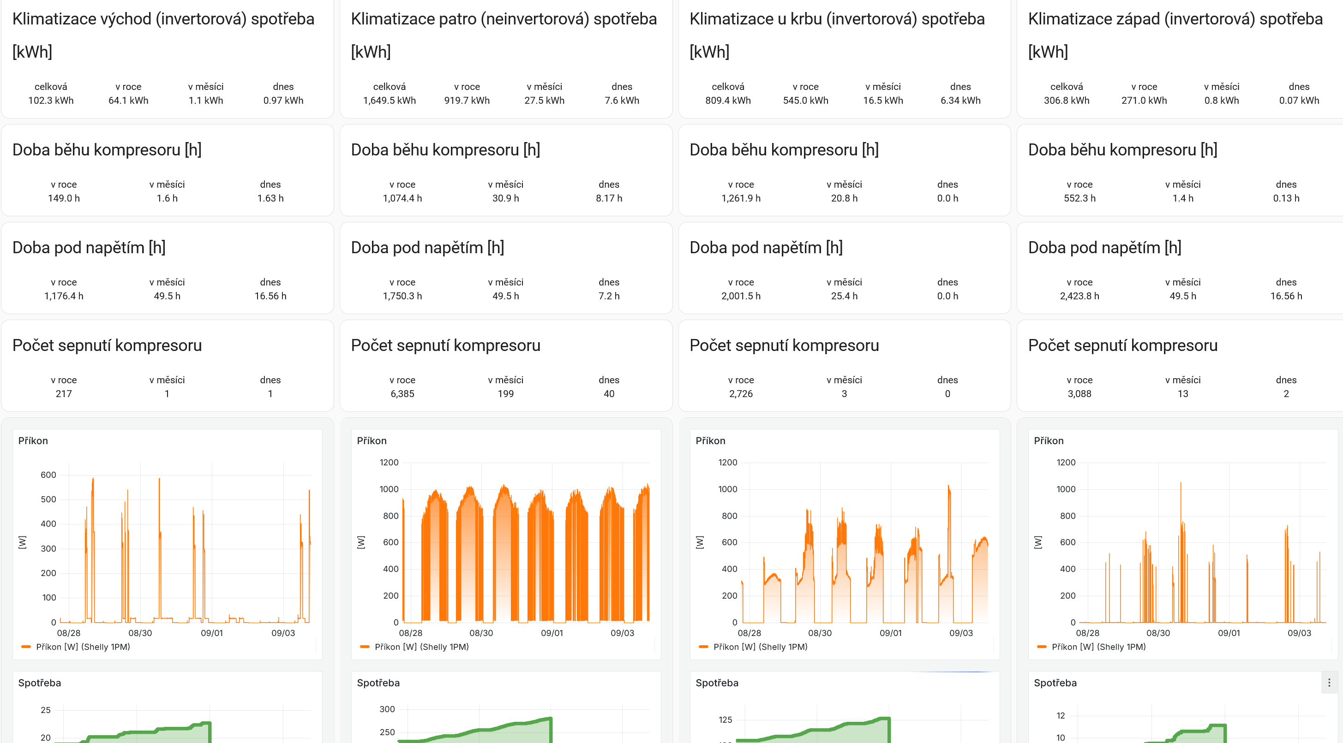This screenshot has height=743, width=1343.
Task: Select the 2,423.8 h powered-time value
Action: point(1079,296)
